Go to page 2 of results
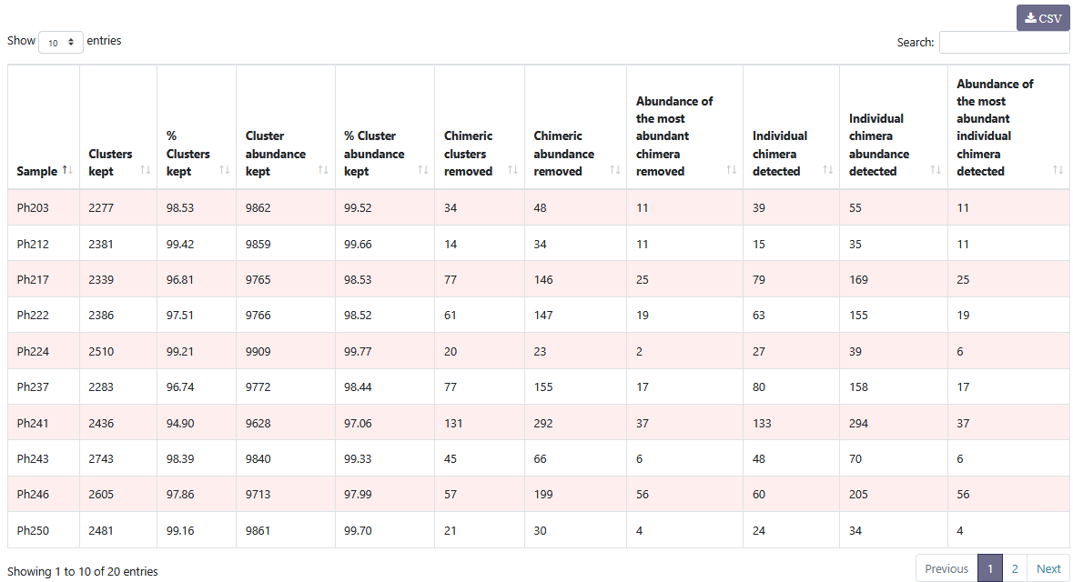 point(1014,568)
